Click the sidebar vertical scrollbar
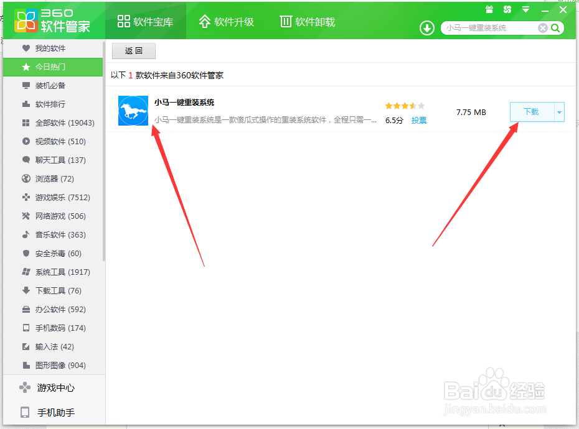 pyautogui.click(x=104, y=151)
